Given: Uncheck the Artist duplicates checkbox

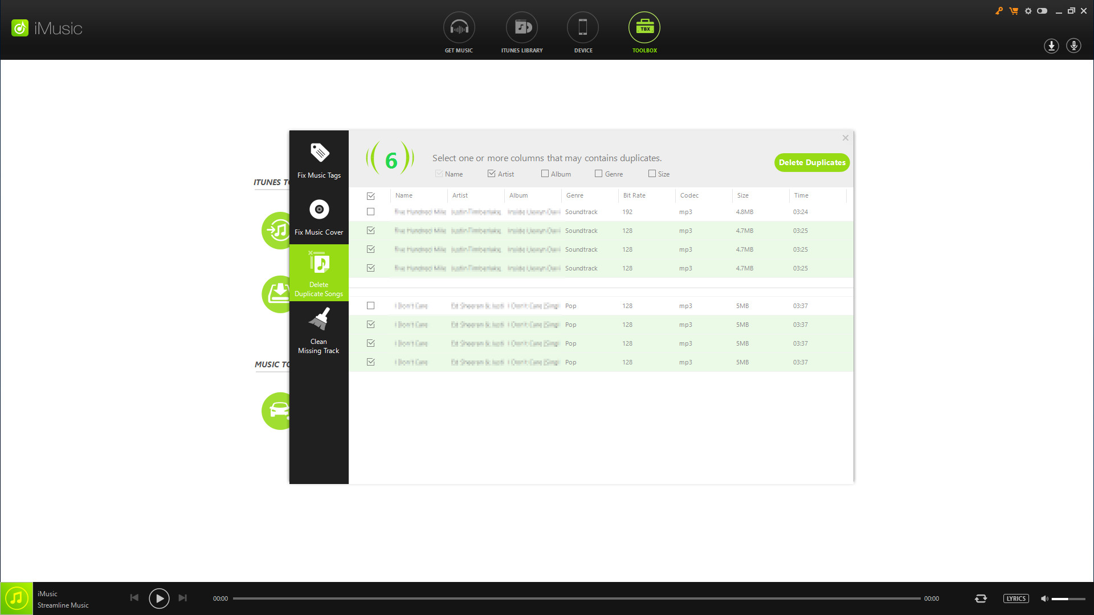Looking at the screenshot, I should click(x=492, y=174).
